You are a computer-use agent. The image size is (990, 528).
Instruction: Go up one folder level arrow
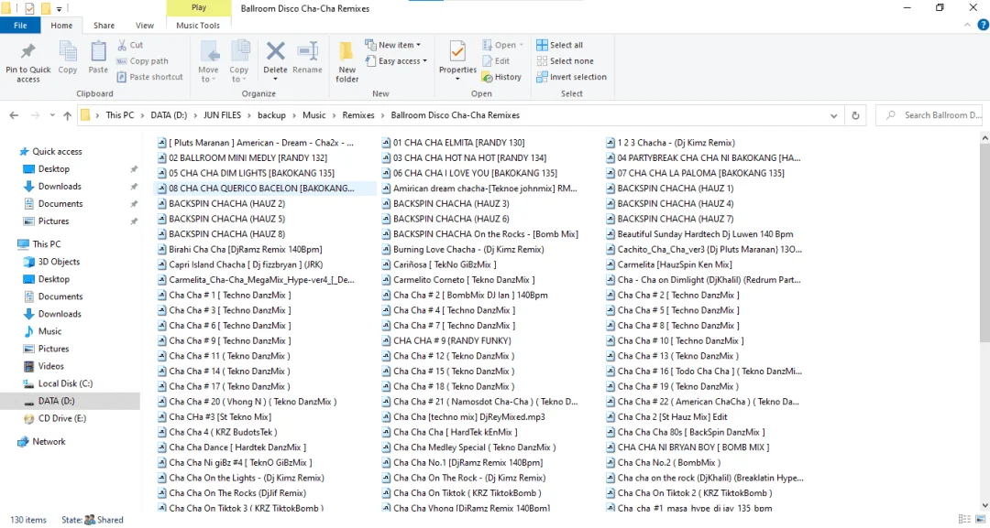[x=68, y=115]
